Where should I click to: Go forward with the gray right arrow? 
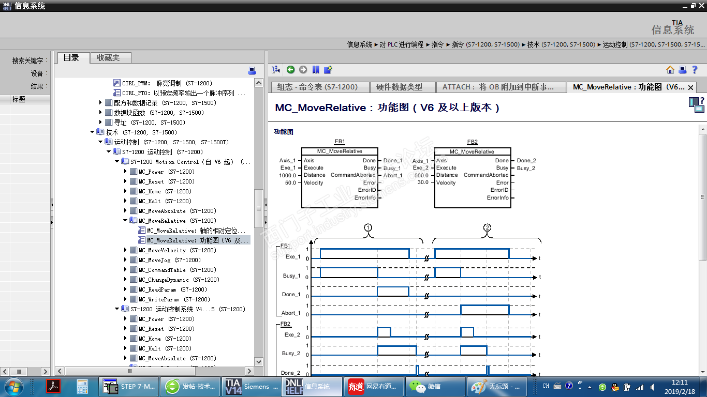click(x=303, y=70)
